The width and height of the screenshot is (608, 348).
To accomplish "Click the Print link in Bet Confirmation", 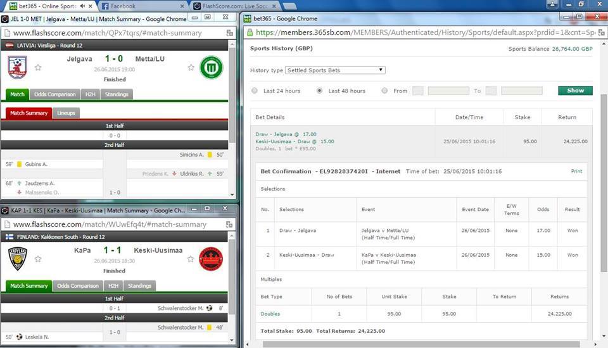I will (x=576, y=171).
